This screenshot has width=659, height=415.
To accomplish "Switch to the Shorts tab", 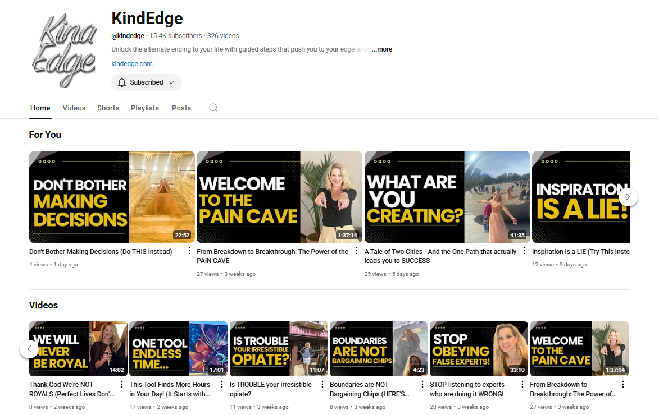I will tap(108, 108).
